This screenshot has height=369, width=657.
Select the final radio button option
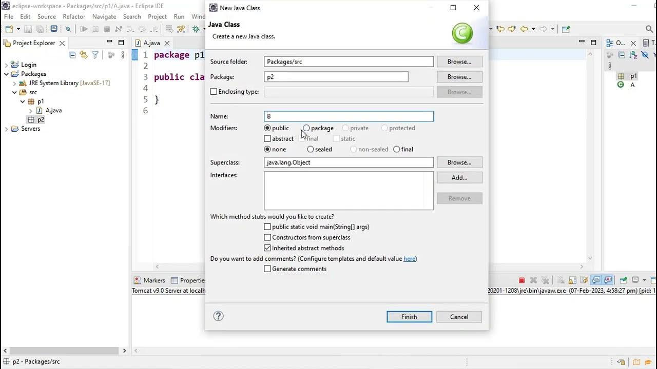(396, 150)
